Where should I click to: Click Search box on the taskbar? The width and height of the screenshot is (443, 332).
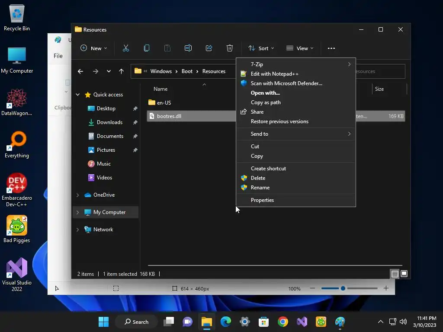click(136, 322)
